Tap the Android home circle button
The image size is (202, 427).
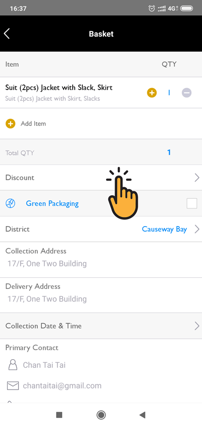pos(101,415)
